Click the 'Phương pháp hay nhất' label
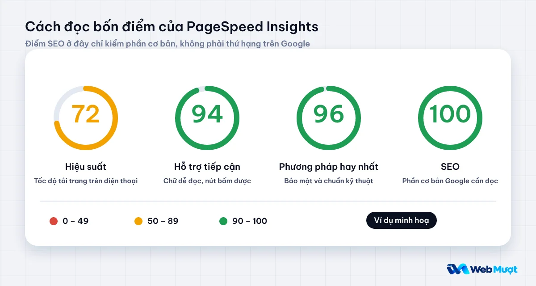 pos(329,167)
